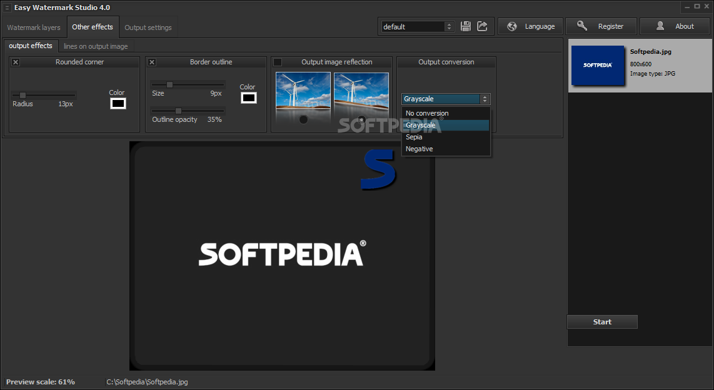Click the 'Softpedia.jpg' file name text
The width and height of the screenshot is (714, 390).
click(x=651, y=52)
